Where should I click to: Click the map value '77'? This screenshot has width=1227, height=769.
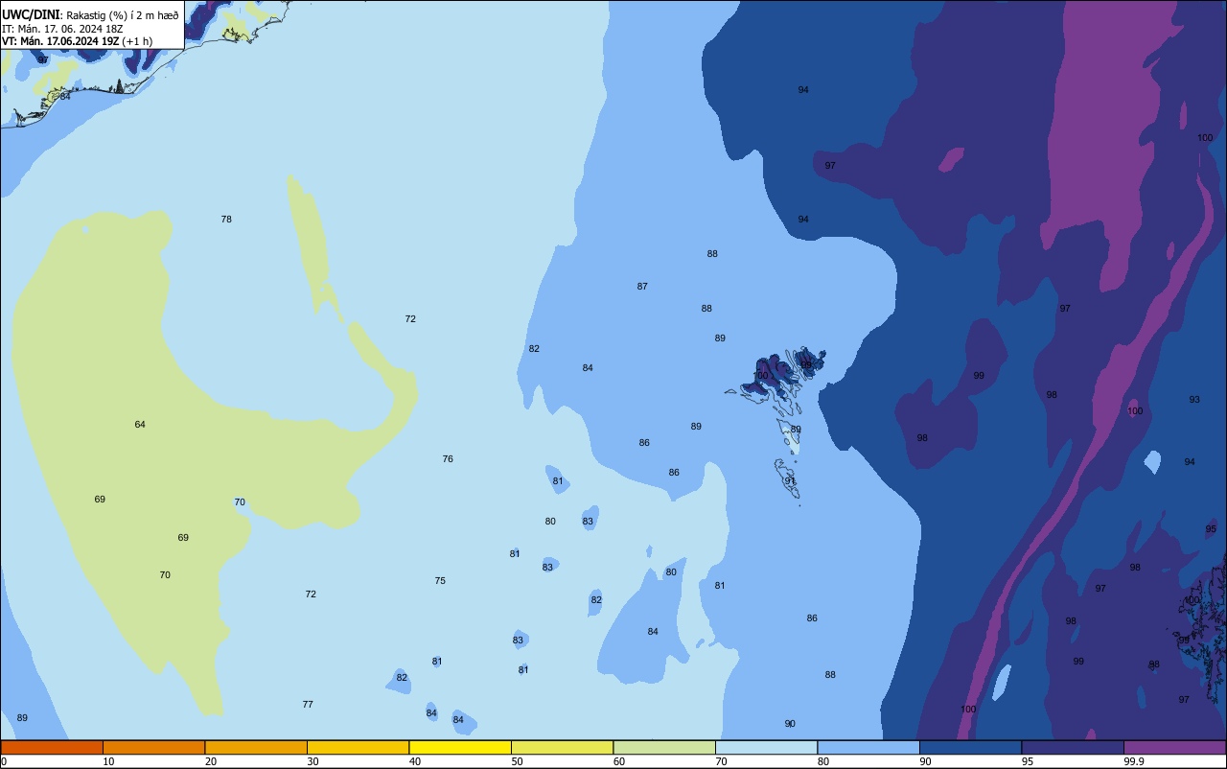tap(308, 705)
